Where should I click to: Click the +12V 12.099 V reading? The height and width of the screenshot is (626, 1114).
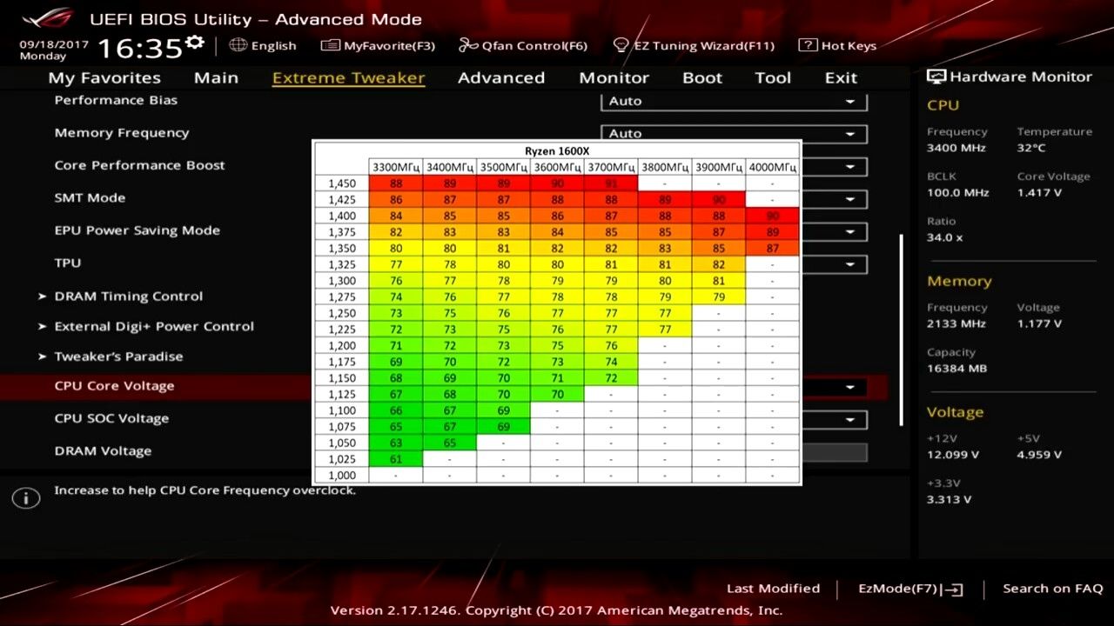pyautogui.click(x=953, y=455)
